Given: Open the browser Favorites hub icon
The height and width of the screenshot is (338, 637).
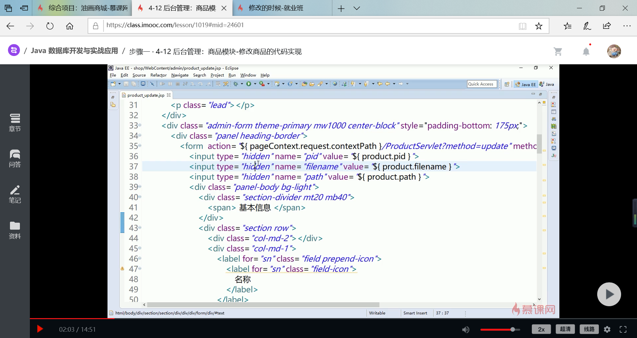Looking at the screenshot, I should tap(567, 26).
